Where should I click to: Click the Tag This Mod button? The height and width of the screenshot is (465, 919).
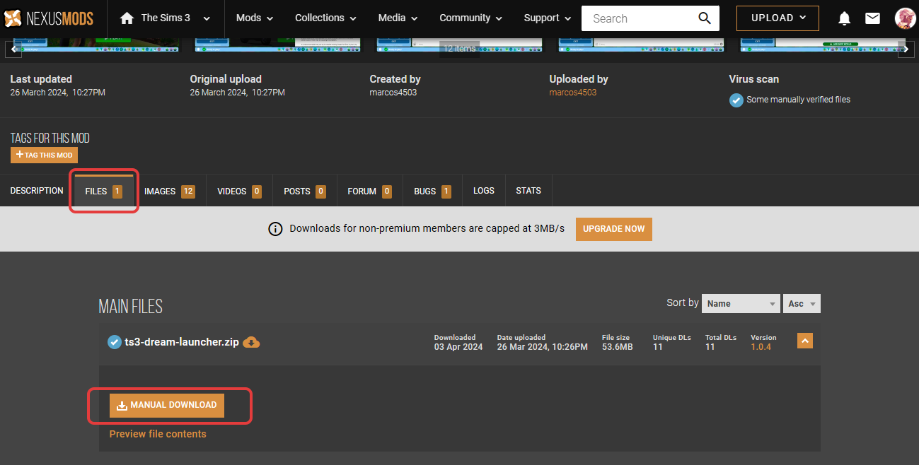(x=45, y=155)
